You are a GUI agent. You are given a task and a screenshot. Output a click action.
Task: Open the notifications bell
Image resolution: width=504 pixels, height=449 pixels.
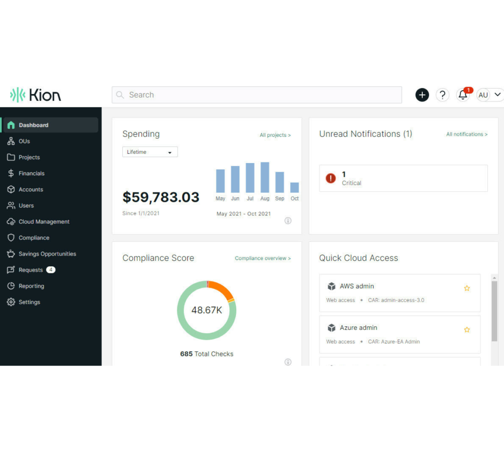pyautogui.click(x=463, y=95)
